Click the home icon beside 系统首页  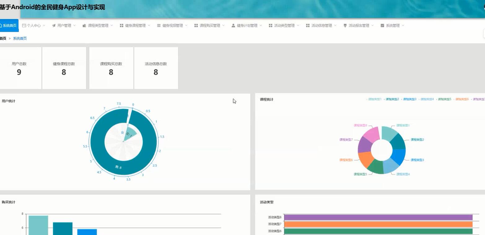click(x=1, y=26)
